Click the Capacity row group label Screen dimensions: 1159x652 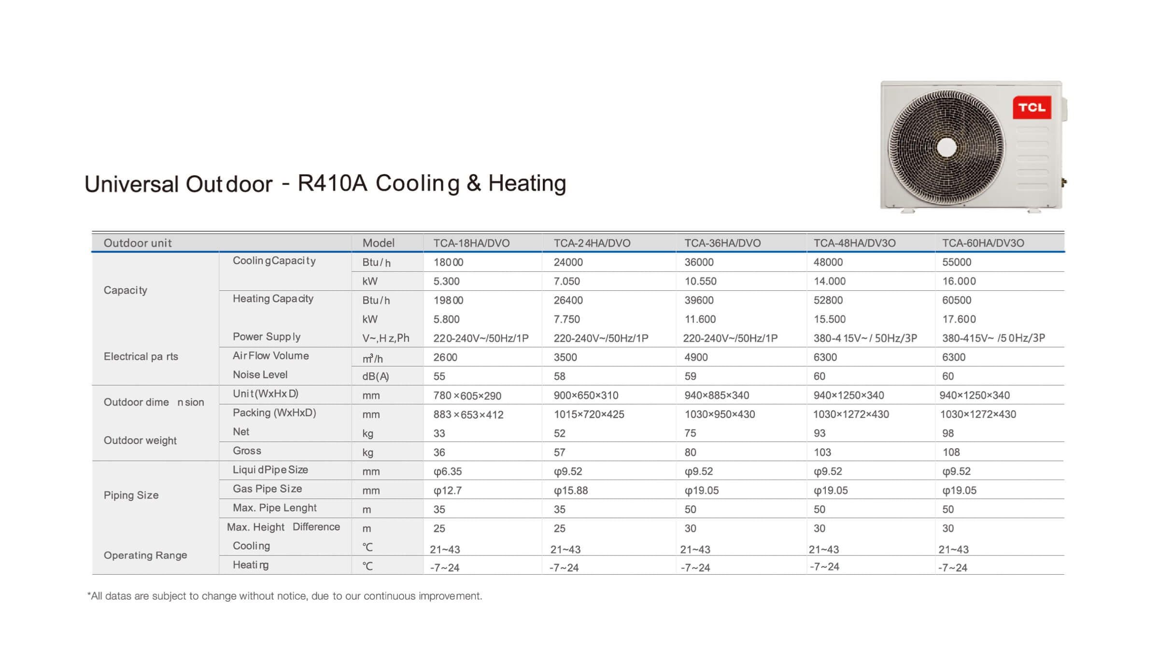pos(126,290)
